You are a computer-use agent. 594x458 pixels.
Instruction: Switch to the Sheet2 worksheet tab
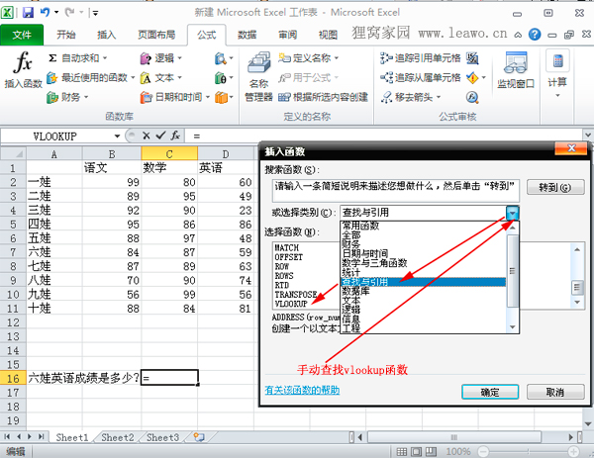pyautogui.click(x=118, y=437)
